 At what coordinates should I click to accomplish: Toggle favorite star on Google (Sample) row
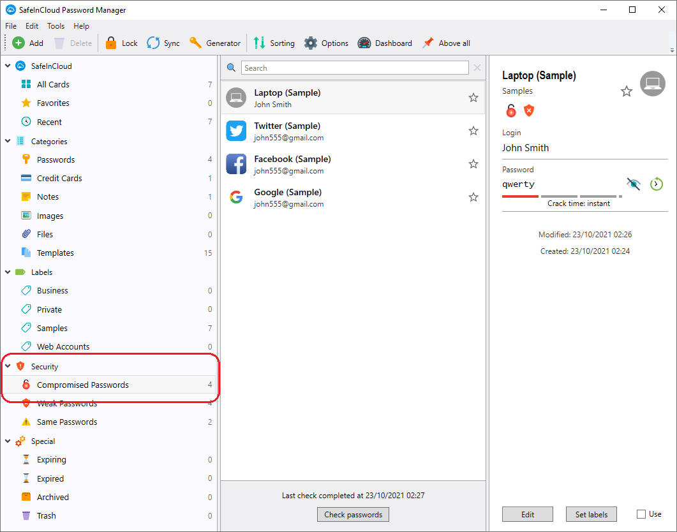(473, 197)
